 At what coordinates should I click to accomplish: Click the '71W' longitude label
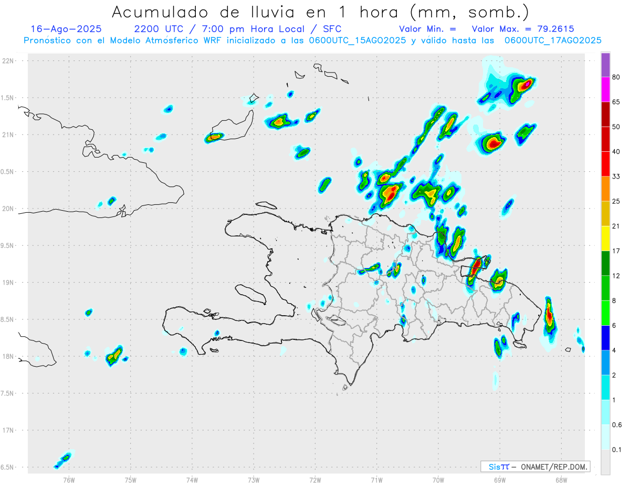(376, 479)
